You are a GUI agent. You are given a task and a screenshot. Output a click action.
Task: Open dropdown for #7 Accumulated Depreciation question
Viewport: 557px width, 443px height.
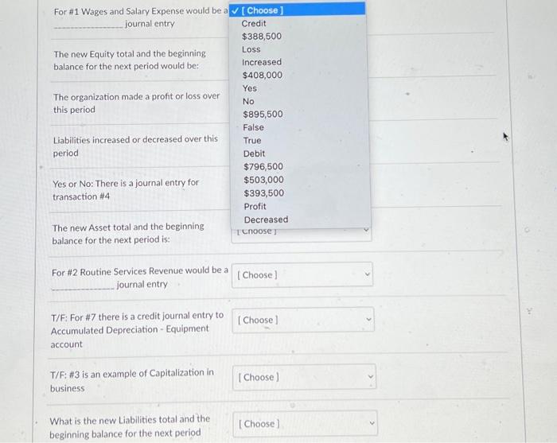click(x=303, y=320)
